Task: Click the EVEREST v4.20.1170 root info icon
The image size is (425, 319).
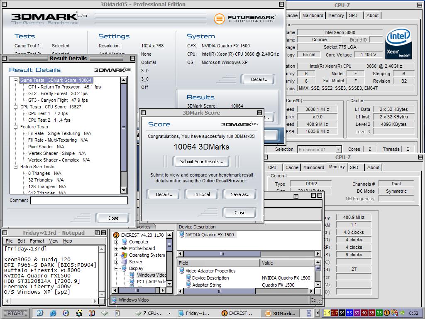Action: (116, 235)
